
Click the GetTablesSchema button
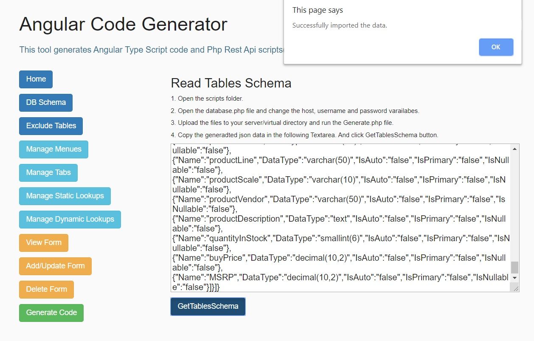[x=208, y=307]
